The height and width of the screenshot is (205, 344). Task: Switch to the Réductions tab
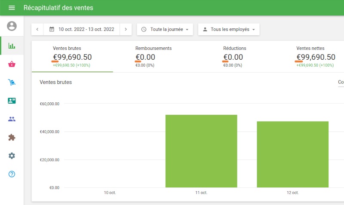click(x=235, y=56)
